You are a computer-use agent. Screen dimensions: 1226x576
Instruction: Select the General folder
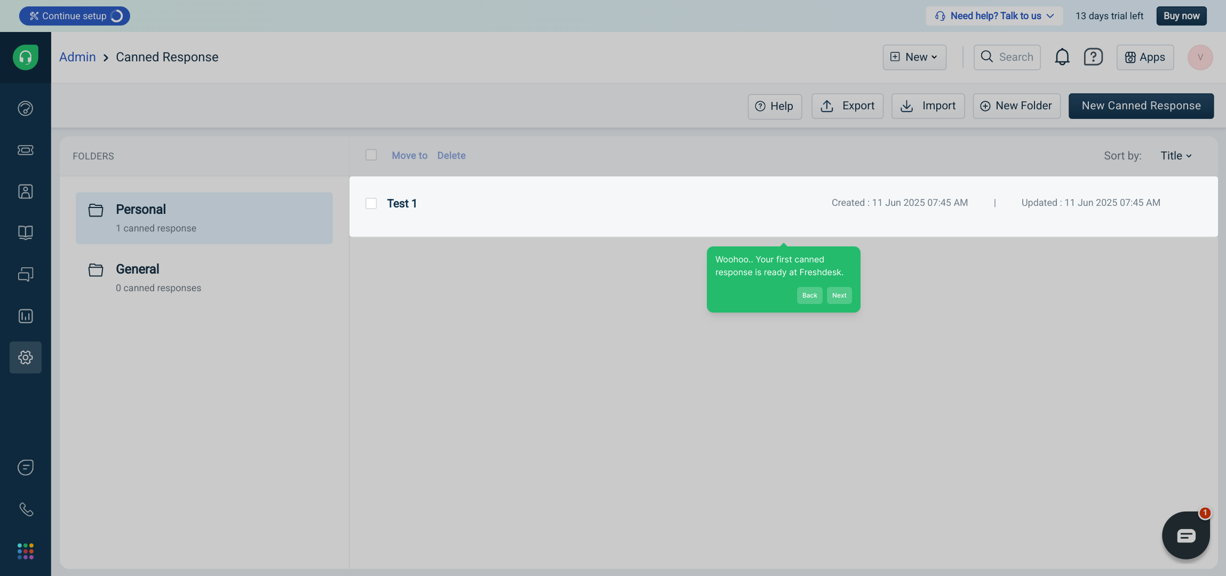pyautogui.click(x=138, y=269)
